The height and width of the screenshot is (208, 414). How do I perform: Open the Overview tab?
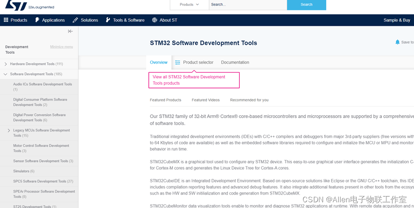159,63
